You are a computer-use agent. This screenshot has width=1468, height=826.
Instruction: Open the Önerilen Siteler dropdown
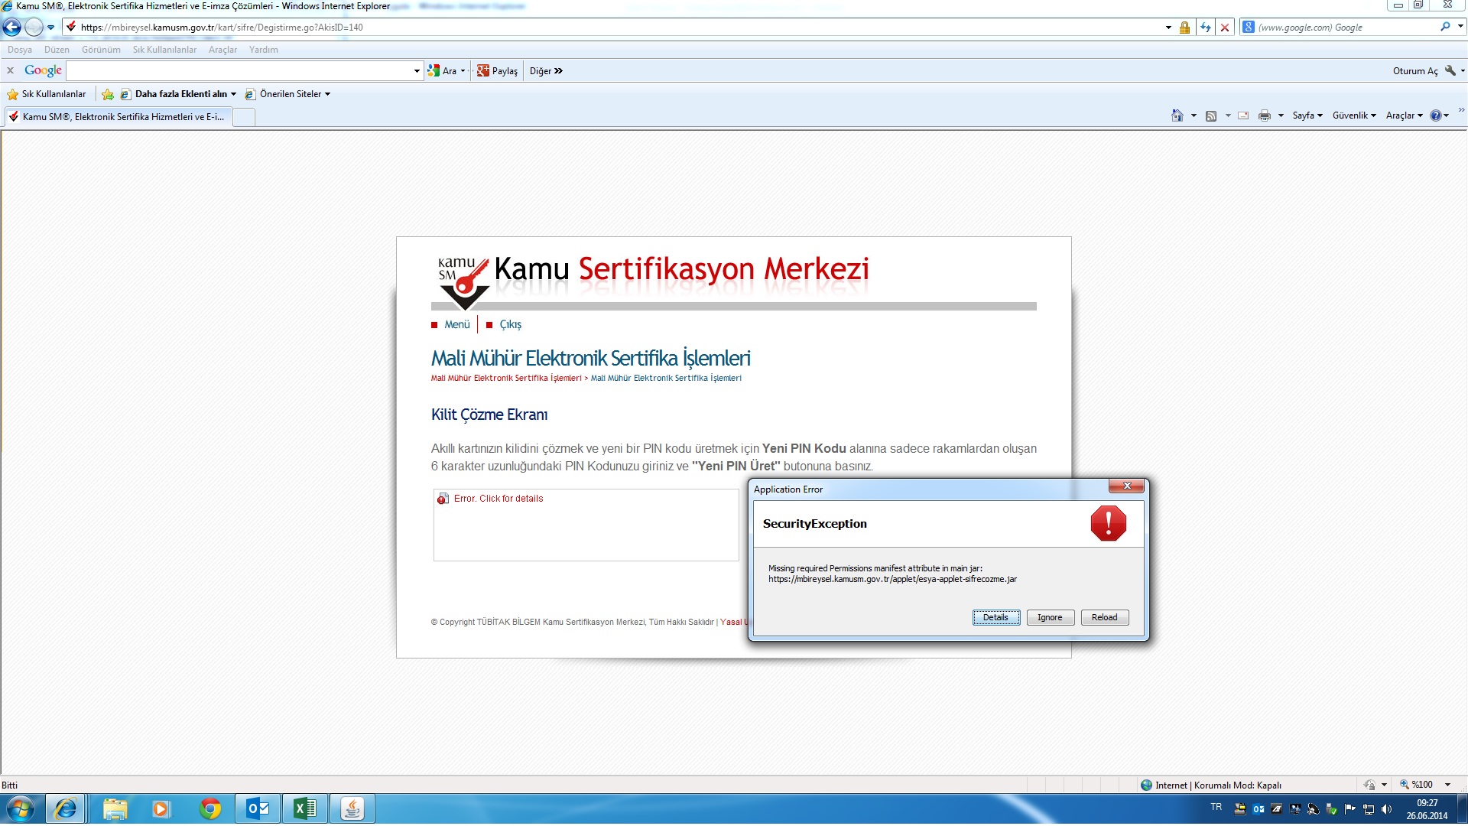[x=294, y=94]
